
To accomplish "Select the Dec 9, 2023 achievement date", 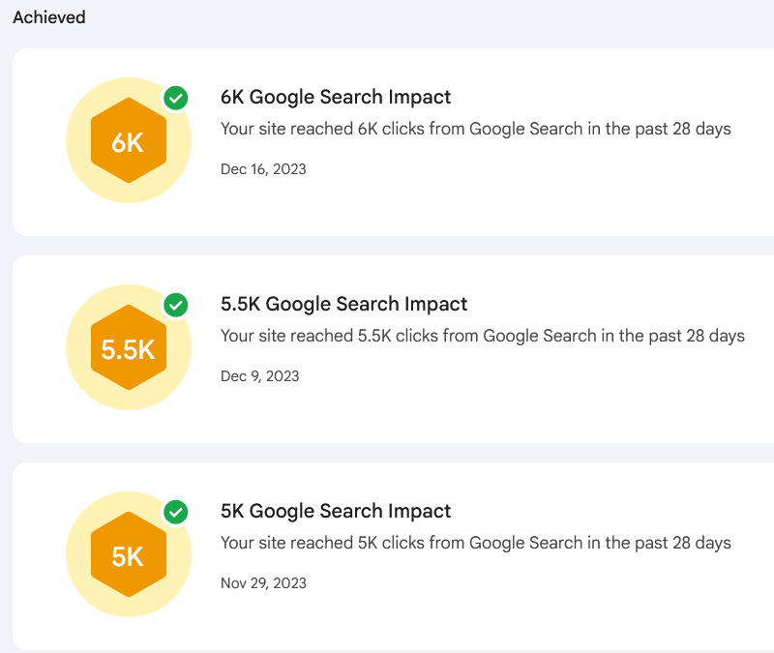I will tap(259, 376).
